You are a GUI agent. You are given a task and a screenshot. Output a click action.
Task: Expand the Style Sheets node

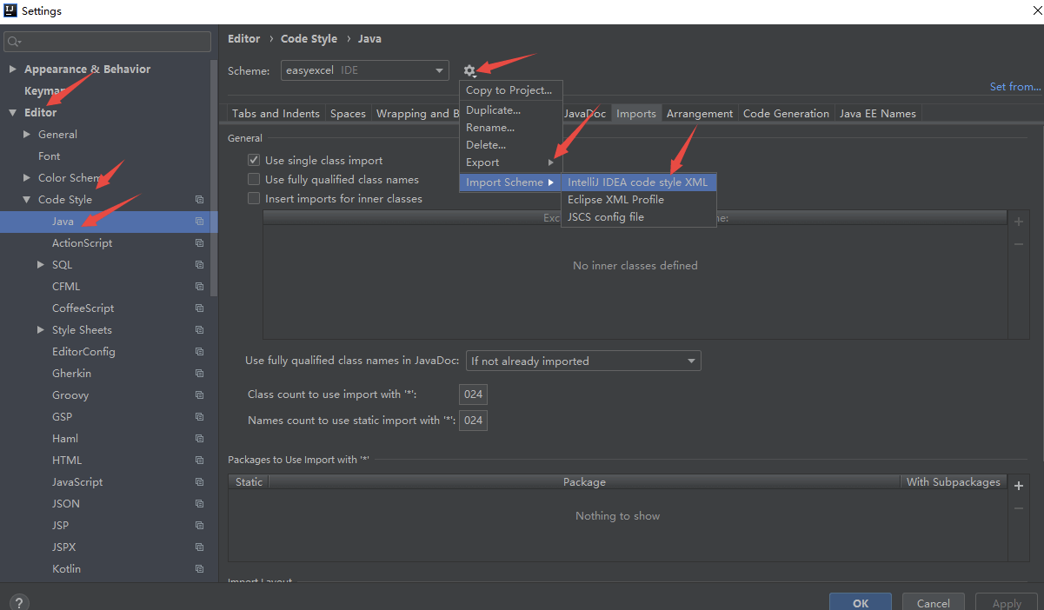coord(41,330)
